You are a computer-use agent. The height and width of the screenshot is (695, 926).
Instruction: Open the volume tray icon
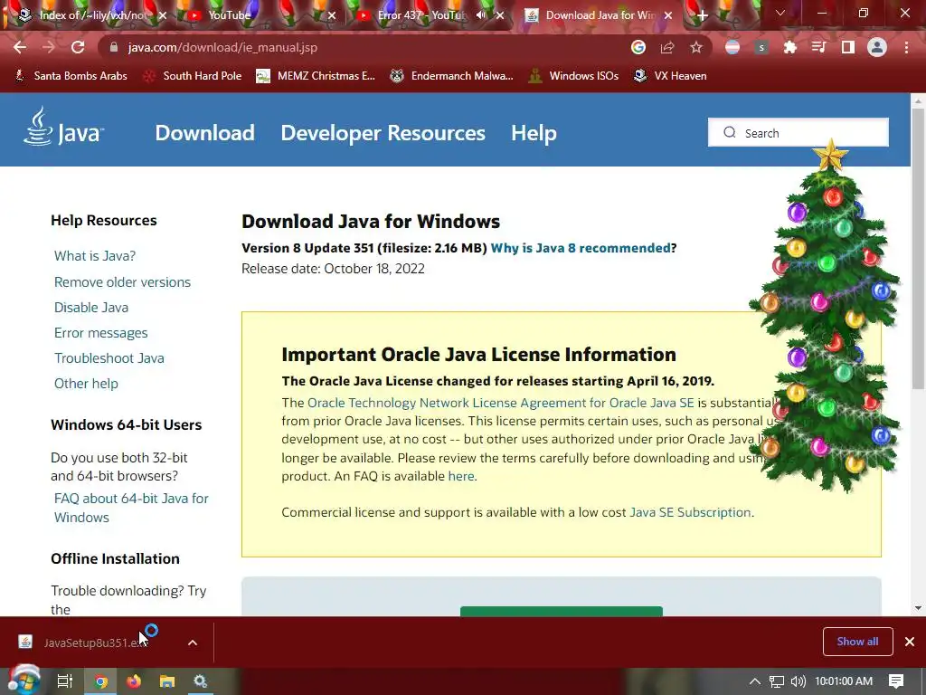click(798, 681)
